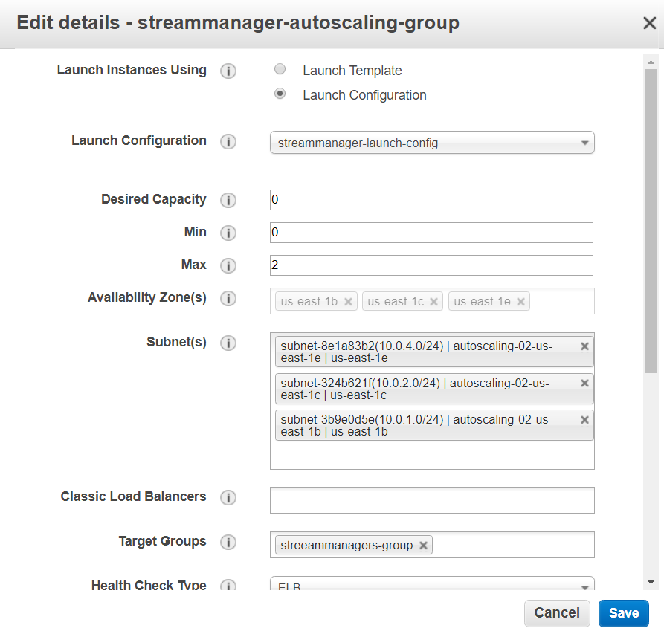The image size is (664, 634).
Task: Open Health Check Type dropdown
Action: click(432, 584)
